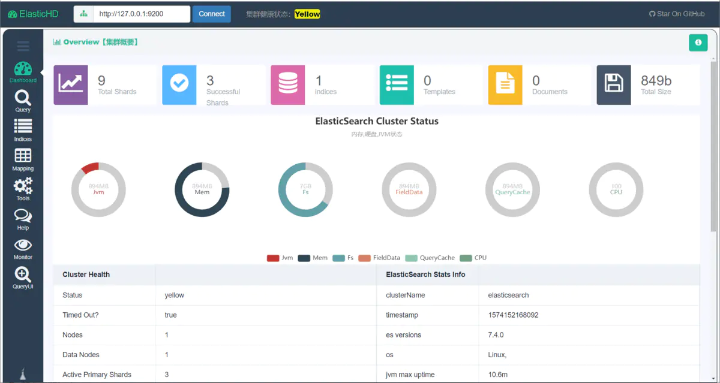Toggle Mem series in chart legend
Viewport: 720px width, 383px height.
coord(313,258)
